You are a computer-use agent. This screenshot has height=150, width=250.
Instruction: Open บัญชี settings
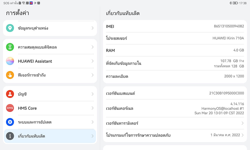point(50,94)
